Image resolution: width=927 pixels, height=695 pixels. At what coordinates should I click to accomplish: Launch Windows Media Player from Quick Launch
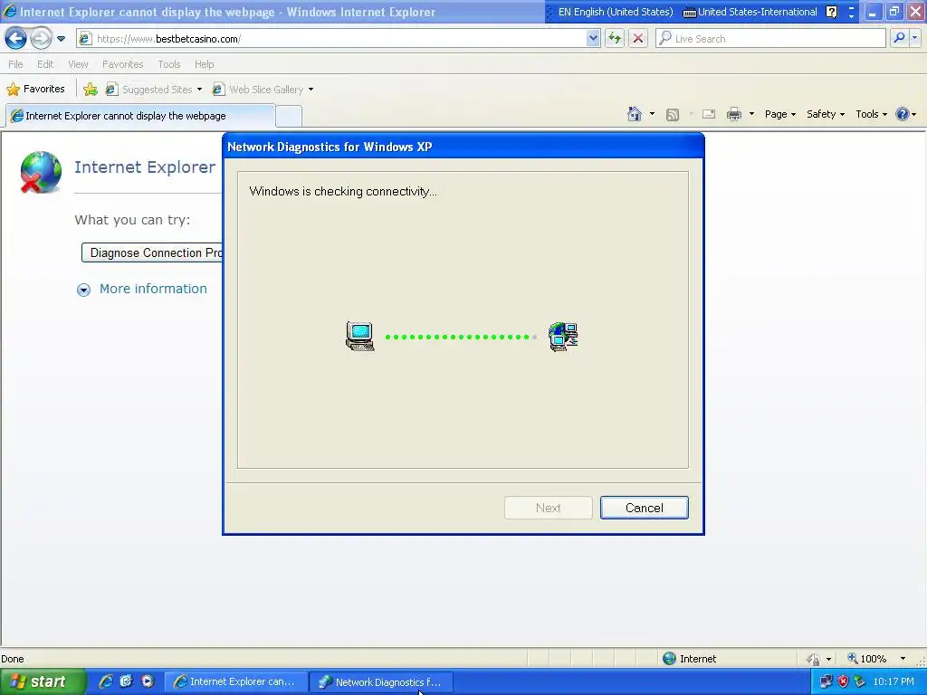tap(148, 681)
